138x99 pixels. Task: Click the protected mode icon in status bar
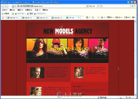pos(120,97)
